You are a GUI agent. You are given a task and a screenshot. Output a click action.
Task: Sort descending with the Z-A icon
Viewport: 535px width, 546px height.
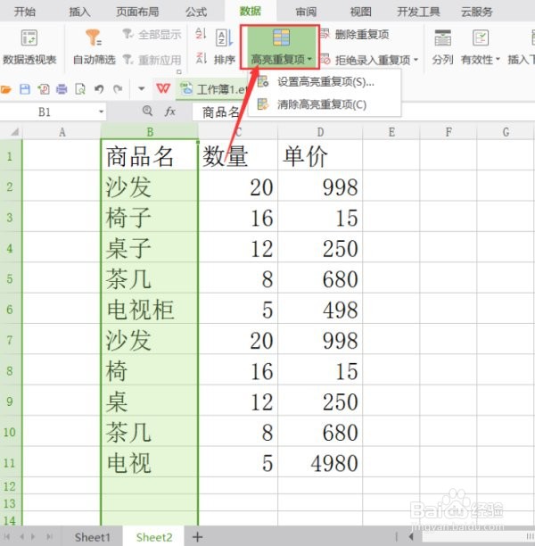point(201,58)
